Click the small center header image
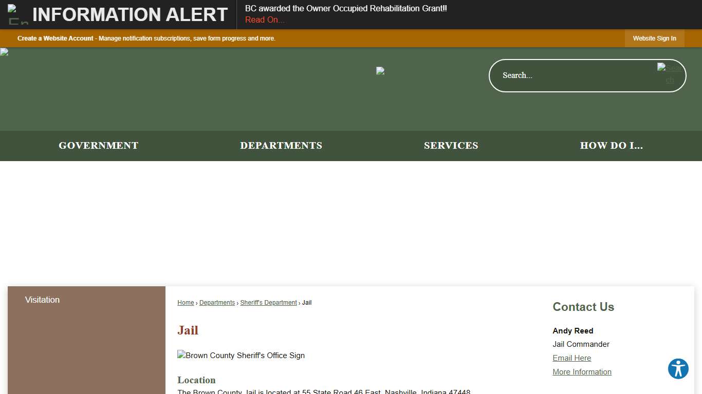This screenshot has height=394, width=702. click(x=380, y=71)
